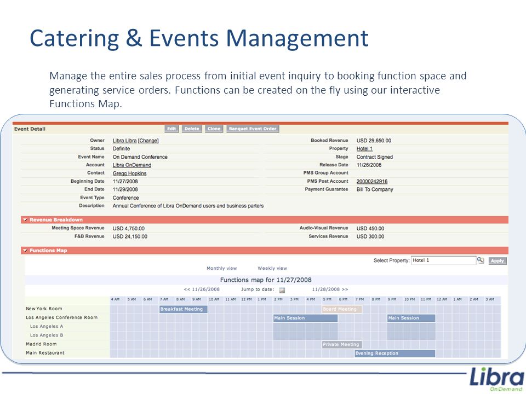This screenshot has height=394, width=526.
Task: Open the Hotel 1 property link
Action: (x=365, y=149)
